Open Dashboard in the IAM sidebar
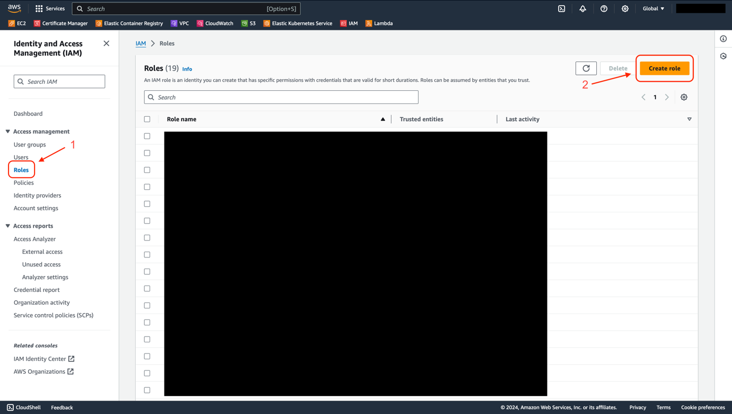 (28, 114)
